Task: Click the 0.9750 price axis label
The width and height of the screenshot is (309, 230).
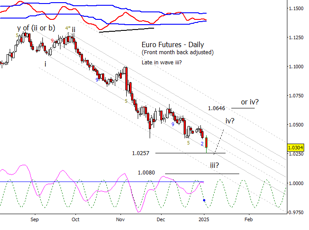Action: coord(296,212)
